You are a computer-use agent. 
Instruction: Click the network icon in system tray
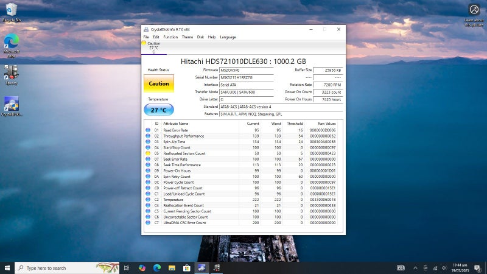tap(435, 268)
